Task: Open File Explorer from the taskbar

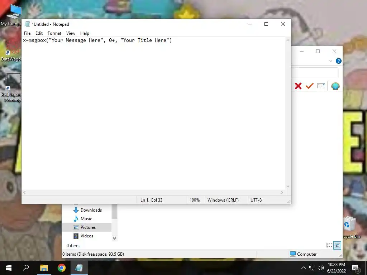Action: 44,268
